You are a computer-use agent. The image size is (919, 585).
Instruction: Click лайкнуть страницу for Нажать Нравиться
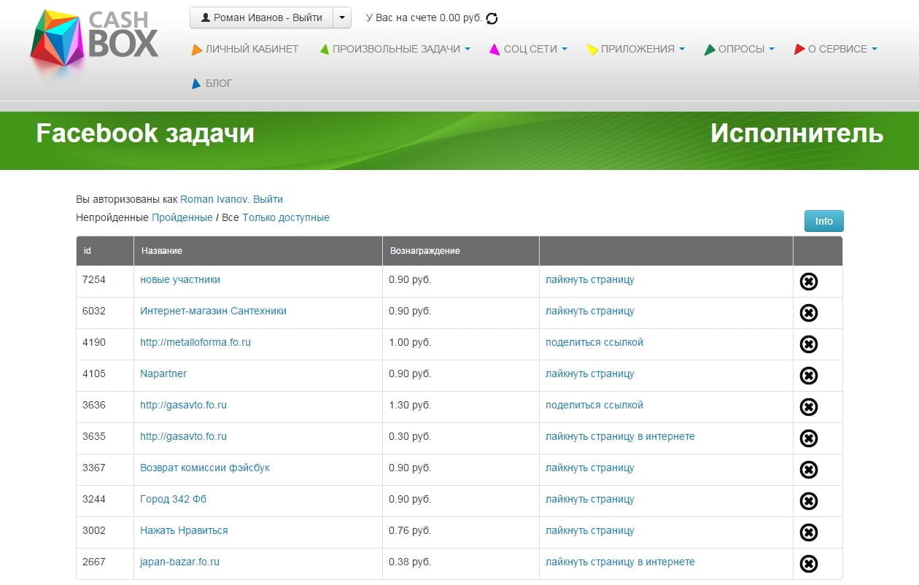pos(590,530)
